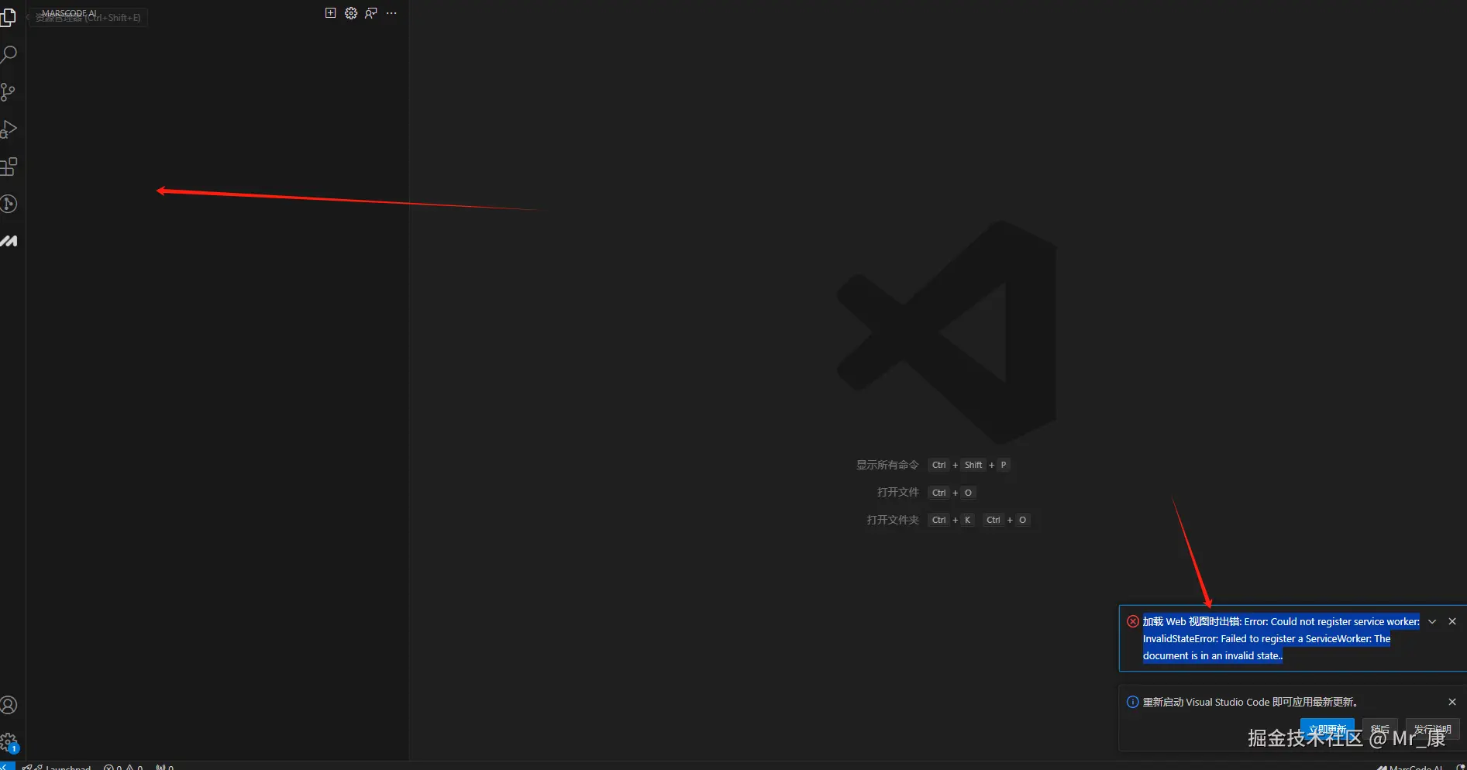Dismiss the service worker error notification

click(1452, 621)
